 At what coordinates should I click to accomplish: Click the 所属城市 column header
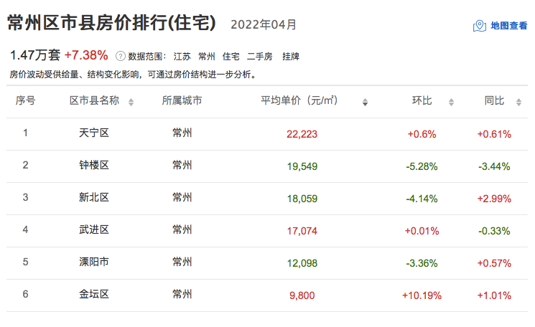click(x=182, y=100)
